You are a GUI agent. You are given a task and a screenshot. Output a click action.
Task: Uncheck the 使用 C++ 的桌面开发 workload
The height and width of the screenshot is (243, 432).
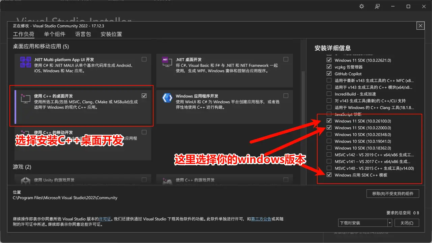(x=144, y=96)
